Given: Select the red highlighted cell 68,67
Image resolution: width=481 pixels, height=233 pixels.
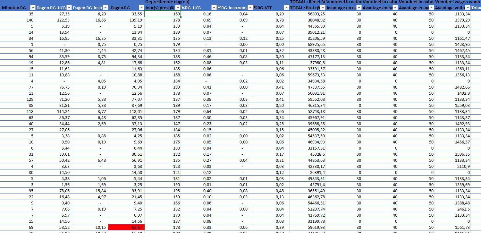Looking at the screenshot, I should [126, 227].
